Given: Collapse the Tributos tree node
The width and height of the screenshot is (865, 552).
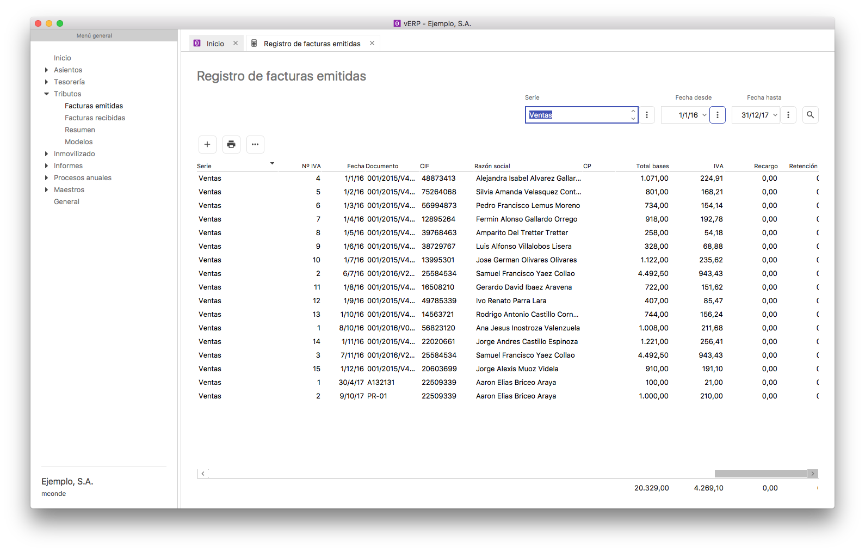Looking at the screenshot, I should [x=46, y=94].
